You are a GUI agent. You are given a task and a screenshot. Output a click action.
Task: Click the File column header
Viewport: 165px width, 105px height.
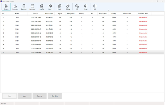pos(92,14)
